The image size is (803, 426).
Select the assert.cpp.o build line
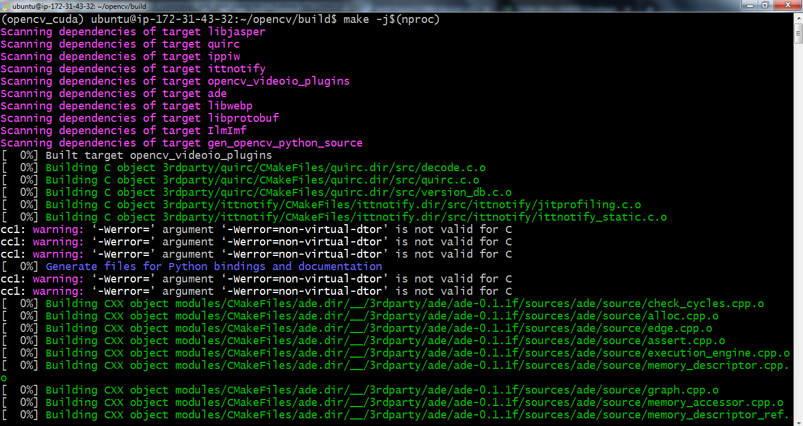(x=363, y=341)
